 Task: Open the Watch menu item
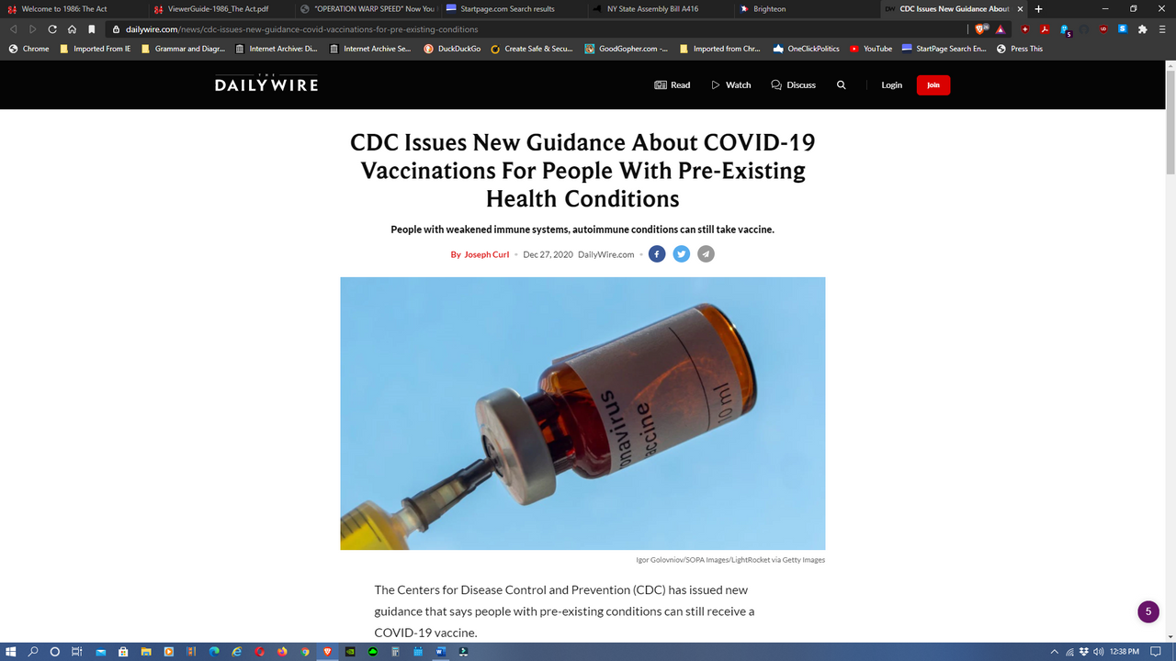tap(730, 84)
